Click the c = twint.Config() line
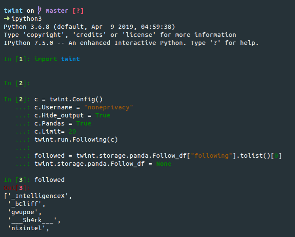Screen dimensions: 295x237 pos(69,99)
